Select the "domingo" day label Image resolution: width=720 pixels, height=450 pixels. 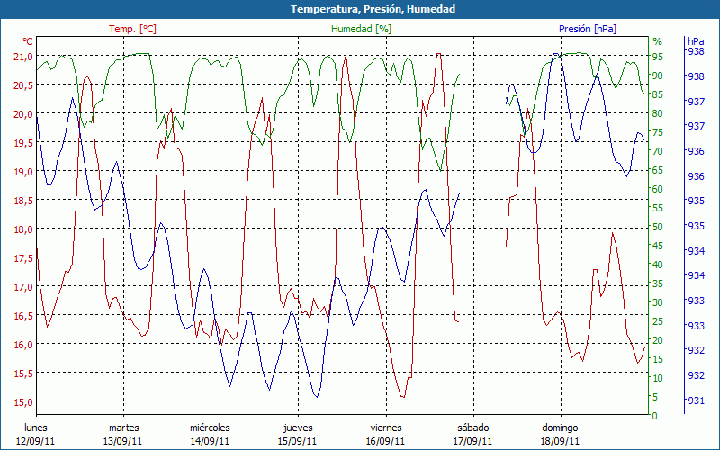tap(560, 427)
